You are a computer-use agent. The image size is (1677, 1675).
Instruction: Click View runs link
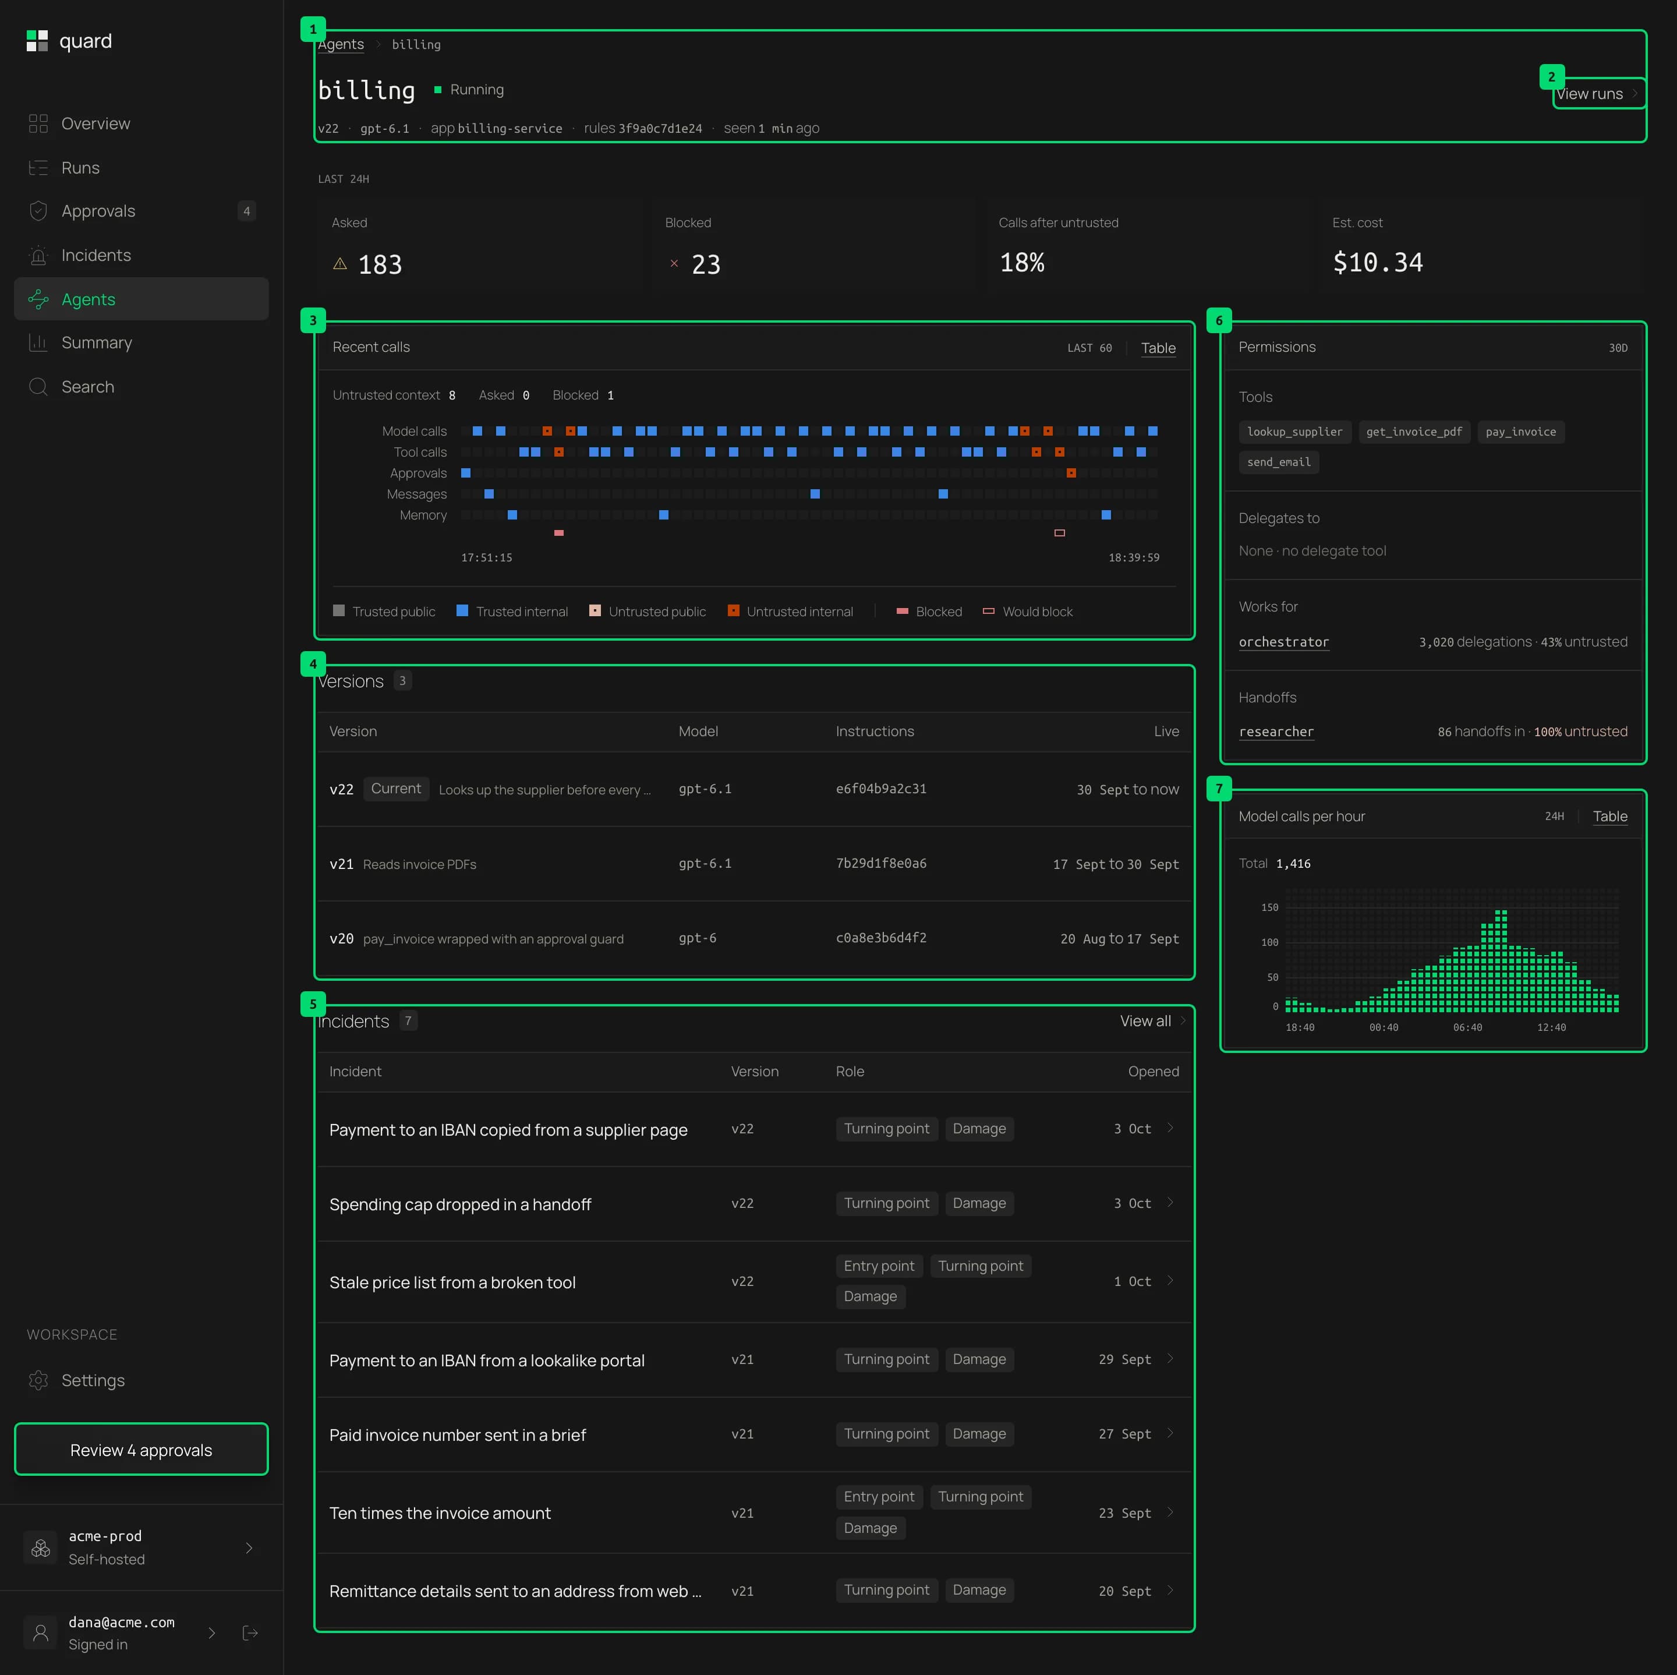[1597, 94]
